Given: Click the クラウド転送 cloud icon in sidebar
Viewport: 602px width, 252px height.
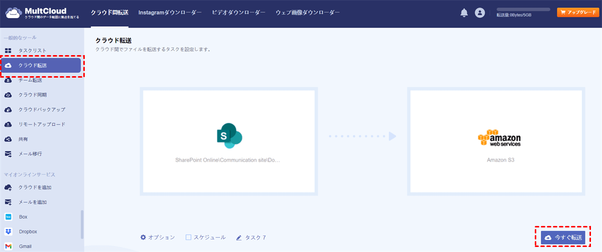Looking at the screenshot, I should tap(8, 66).
